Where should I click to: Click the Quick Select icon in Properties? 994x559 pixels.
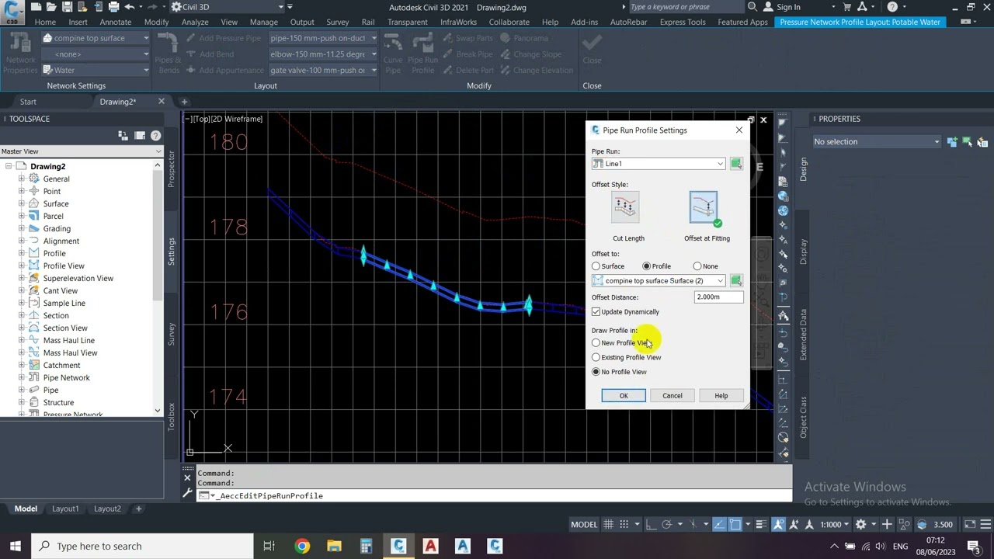click(982, 142)
